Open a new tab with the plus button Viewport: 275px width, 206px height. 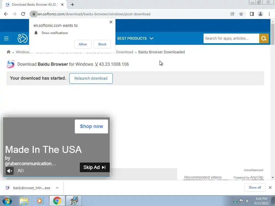(x=73, y=5)
